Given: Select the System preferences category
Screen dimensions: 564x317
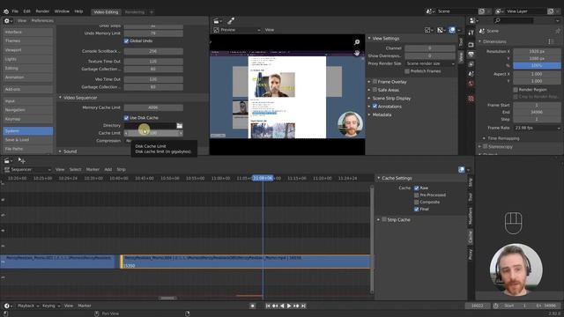Looking at the screenshot, I should click(x=28, y=131).
